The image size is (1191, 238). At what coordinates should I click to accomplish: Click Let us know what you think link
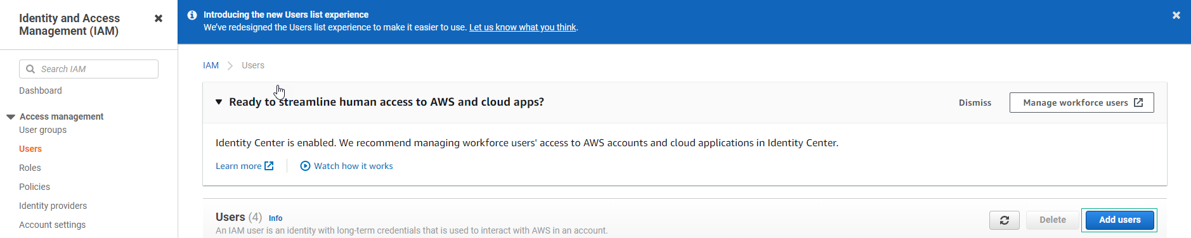coord(523,27)
